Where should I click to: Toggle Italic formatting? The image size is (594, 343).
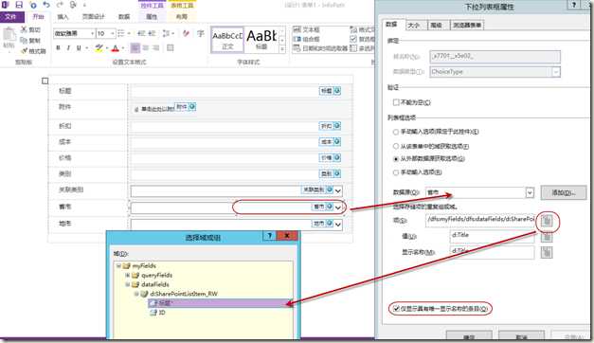(x=68, y=47)
